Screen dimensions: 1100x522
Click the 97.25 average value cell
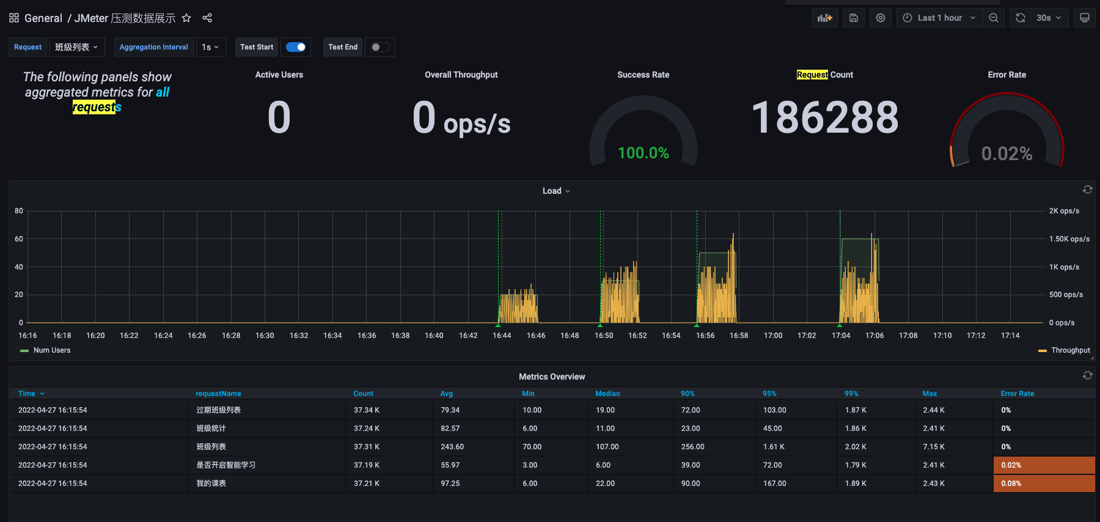(474, 483)
